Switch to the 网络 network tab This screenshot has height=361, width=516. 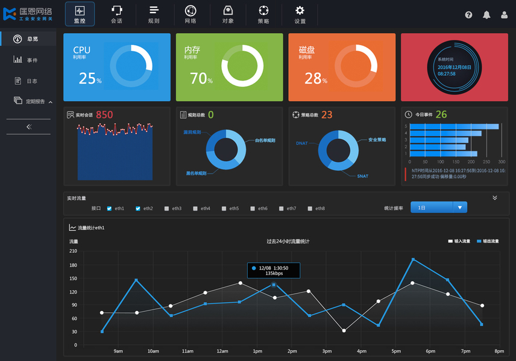tap(190, 14)
